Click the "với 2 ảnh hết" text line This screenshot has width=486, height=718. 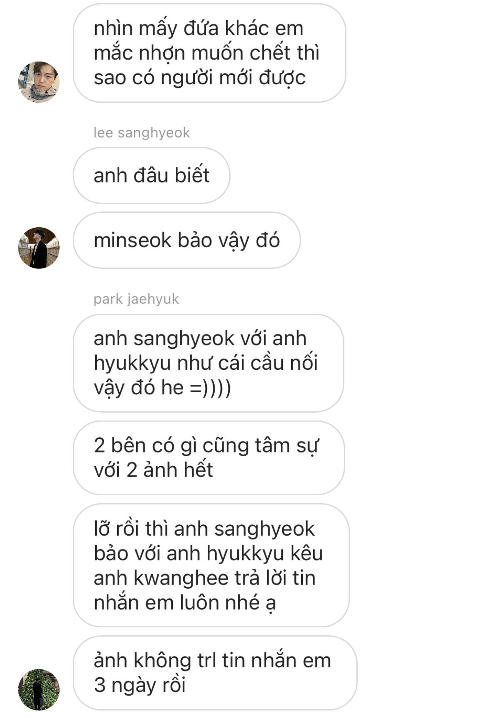point(153,470)
